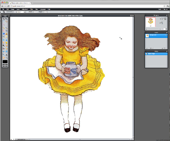The width and height of the screenshot is (170, 141).
Task: Select the Crop tool in the Tools panel
Action: 3,19
